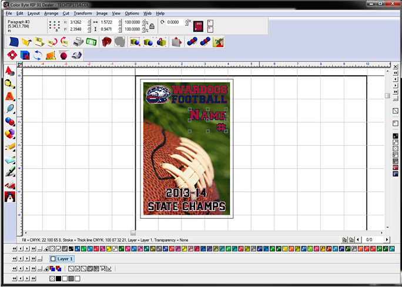Click the rotate angle icon

(162, 22)
